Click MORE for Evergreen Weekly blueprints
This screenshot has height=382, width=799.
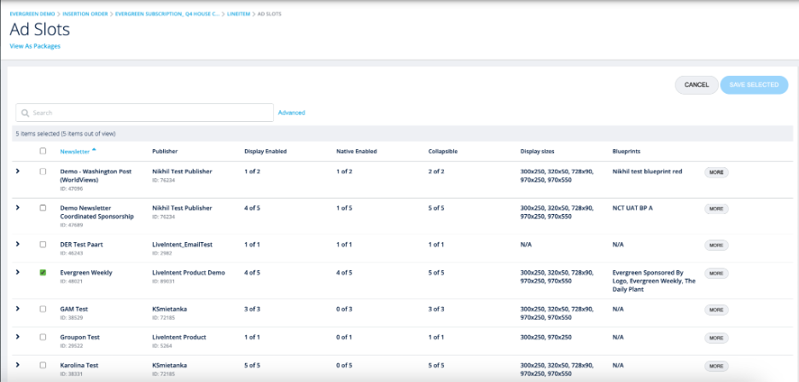pyautogui.click(x=716, y=273)
